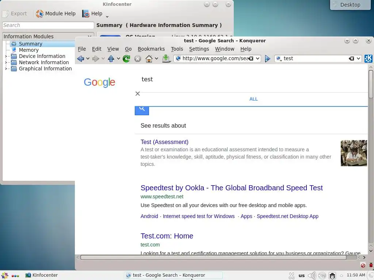
Task: Open Klipper scissors tray icon
Action: pyautogui.click(x=291, y=276)
